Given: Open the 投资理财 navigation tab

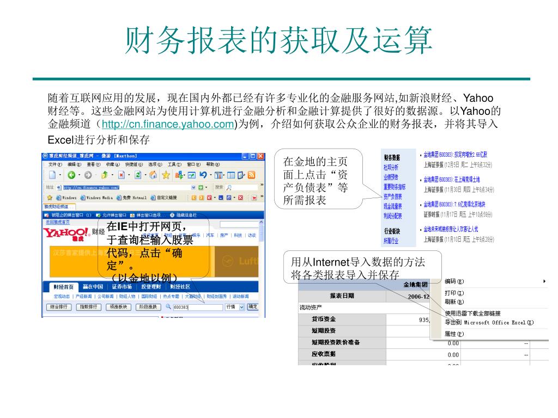Looking at the screenshot, I should [x=151, y=286].
